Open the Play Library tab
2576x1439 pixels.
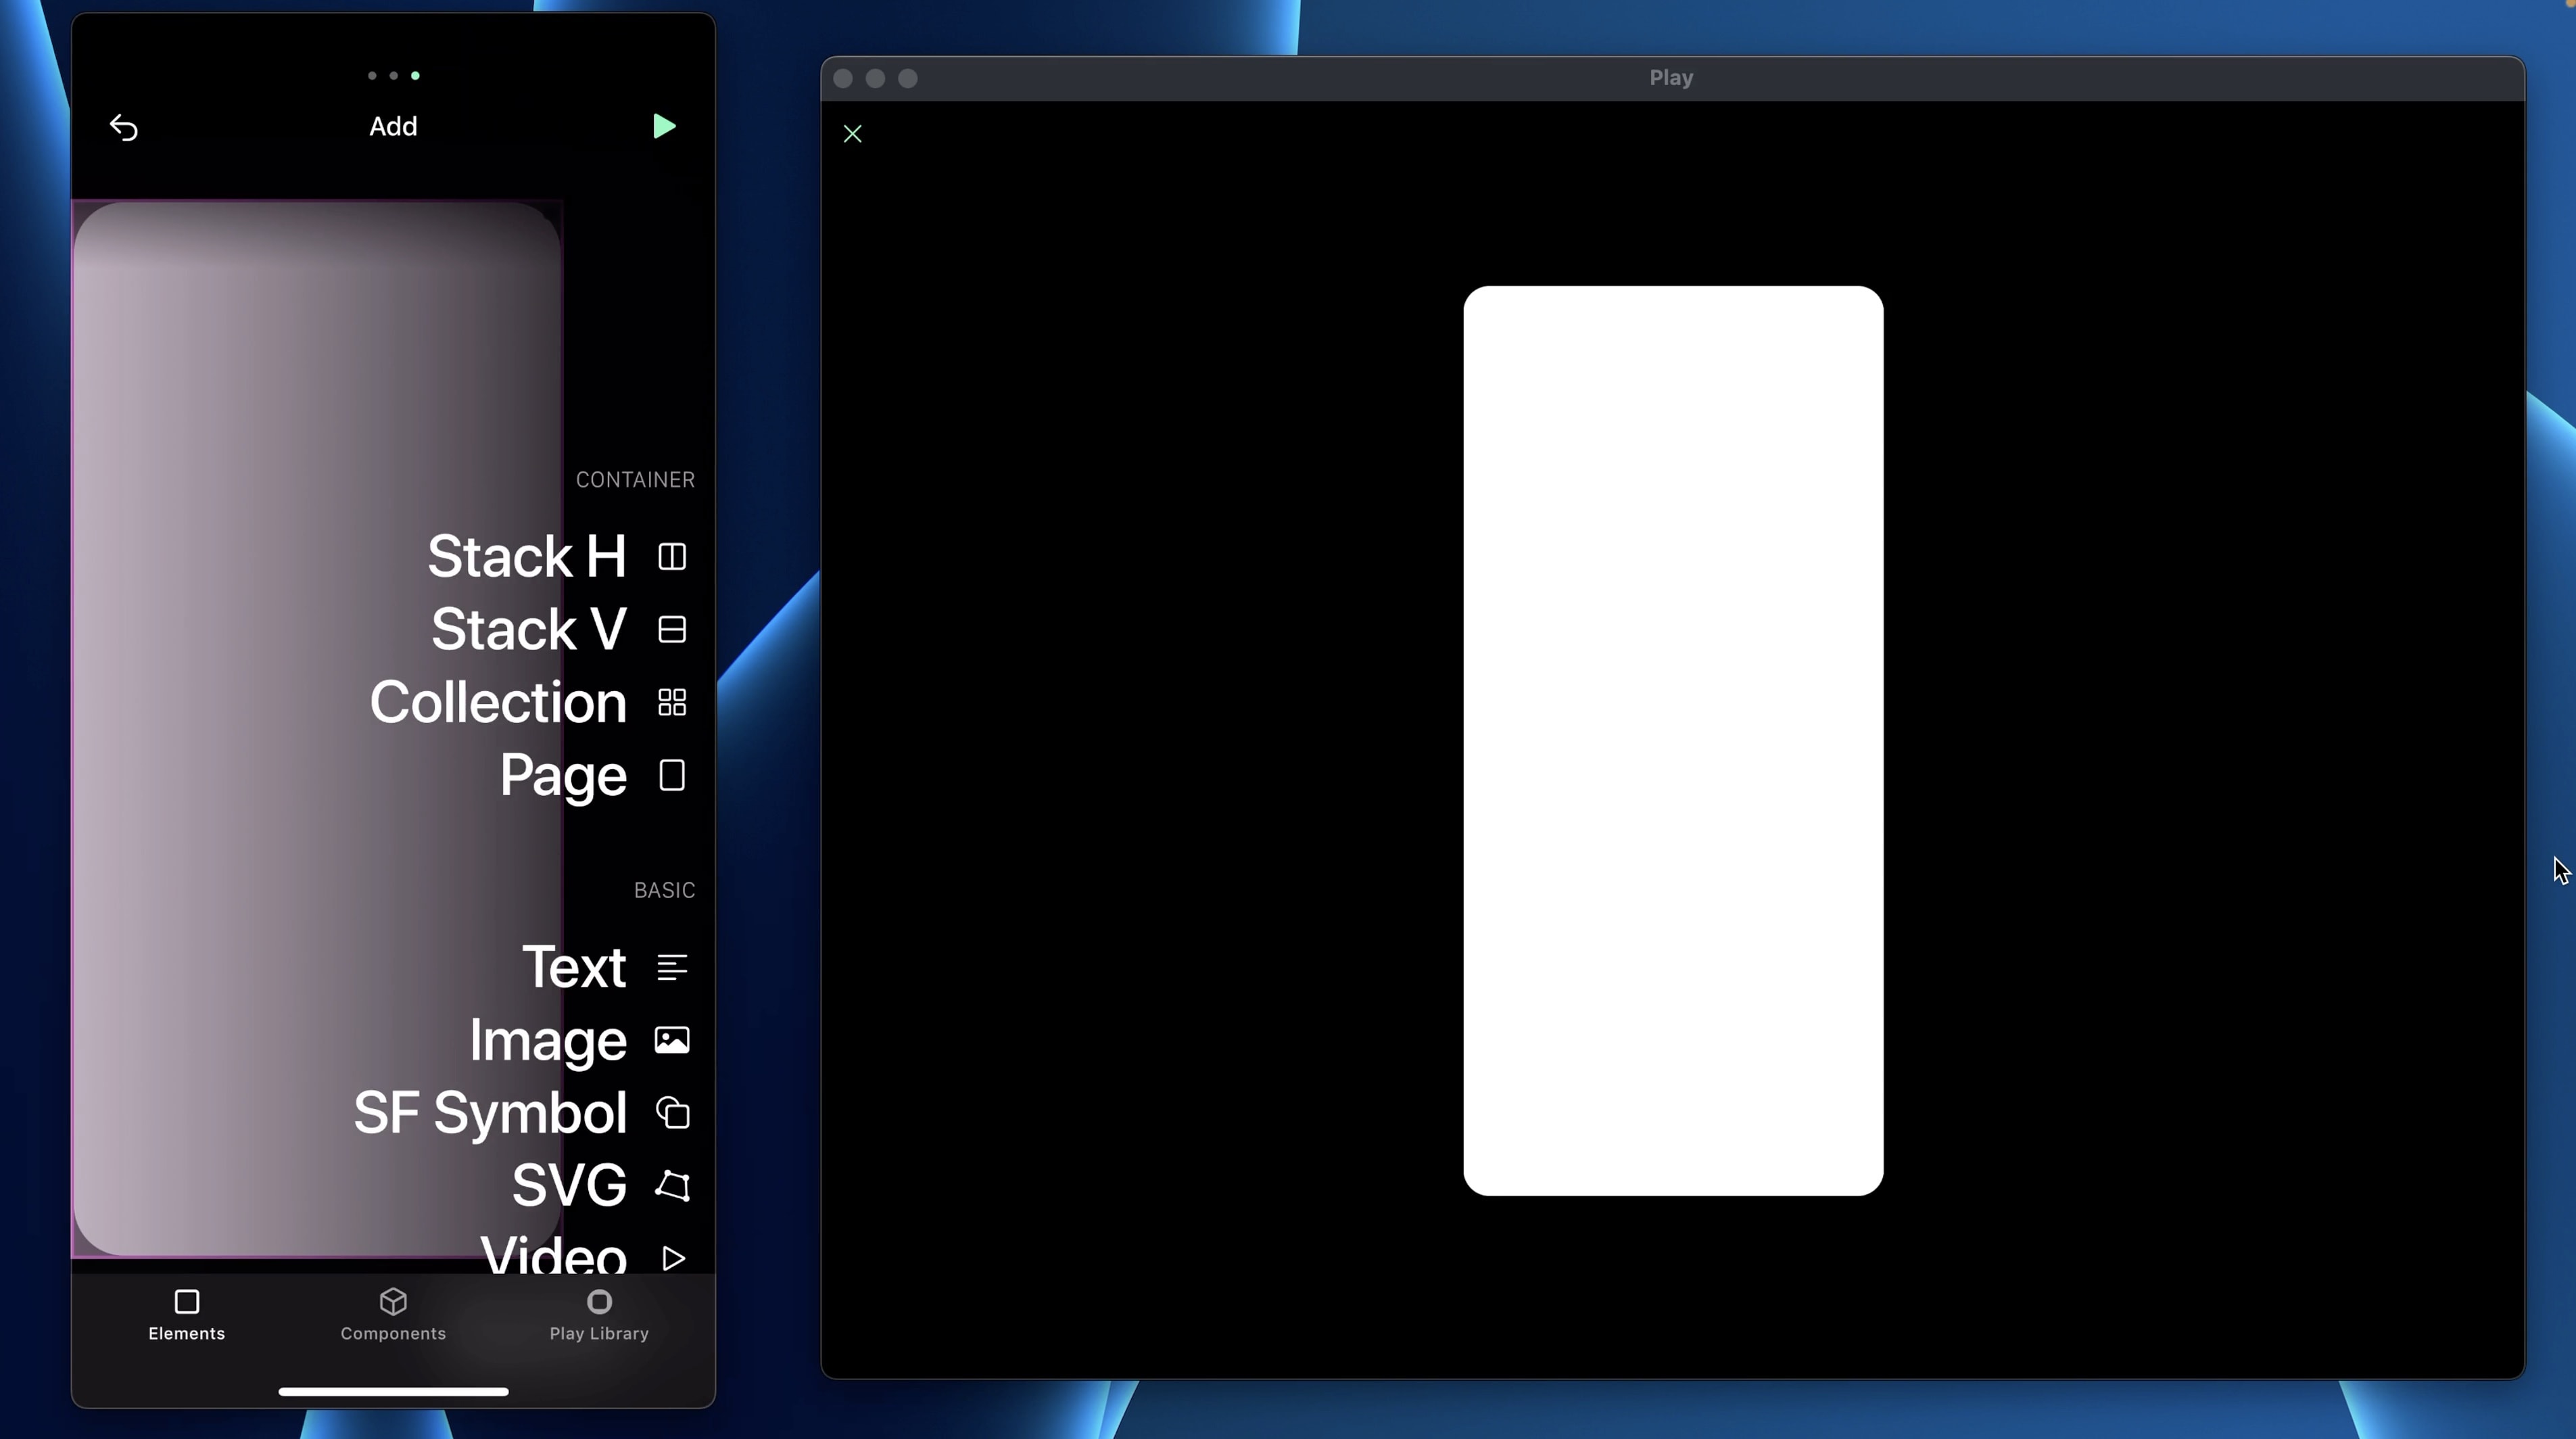click(x=599, y=1314)
